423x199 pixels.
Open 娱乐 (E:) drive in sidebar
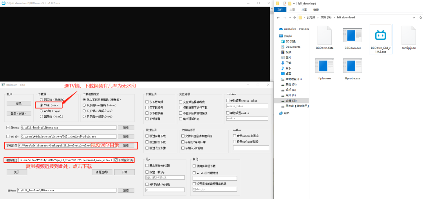click(x=289, y=90)
